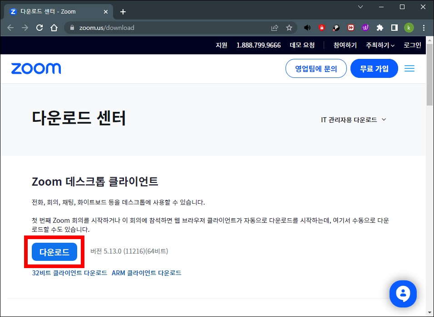
Task: Close the 다운로드 센터 - Zoom tab
Action: click(x=106, y=12)
